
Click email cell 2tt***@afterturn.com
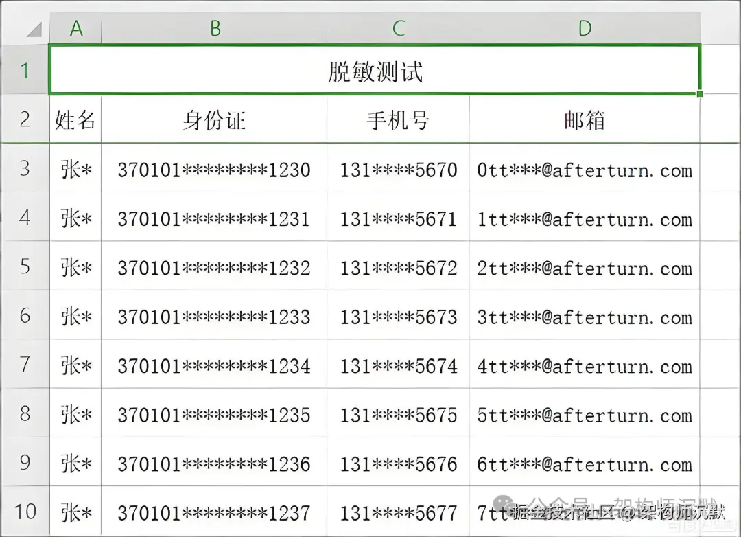tap(585, 266)
